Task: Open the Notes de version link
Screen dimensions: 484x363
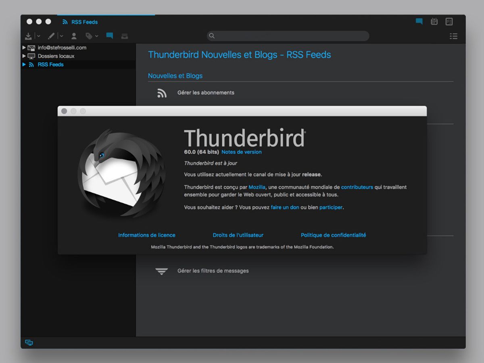Action: click(x=241, y=152)
